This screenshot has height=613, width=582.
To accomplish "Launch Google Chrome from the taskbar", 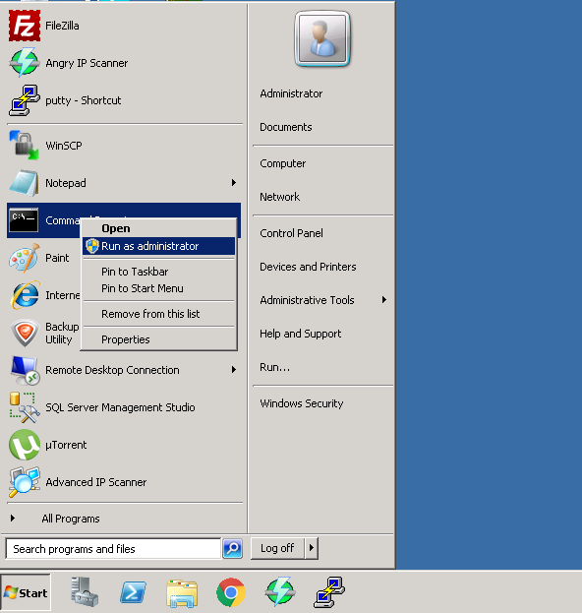I will [x=231, y=592].
